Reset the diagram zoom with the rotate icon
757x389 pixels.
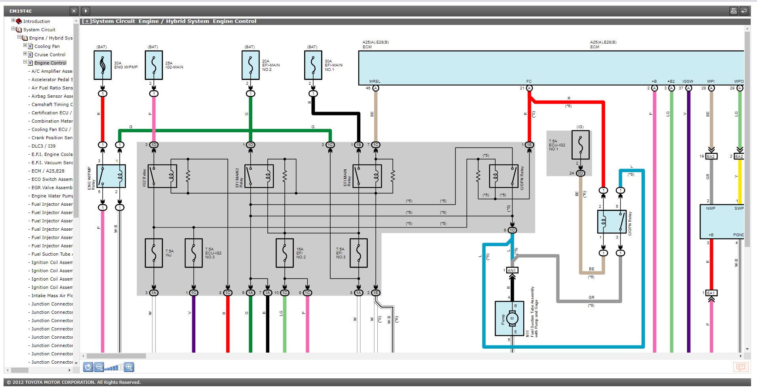click(88, 367)
